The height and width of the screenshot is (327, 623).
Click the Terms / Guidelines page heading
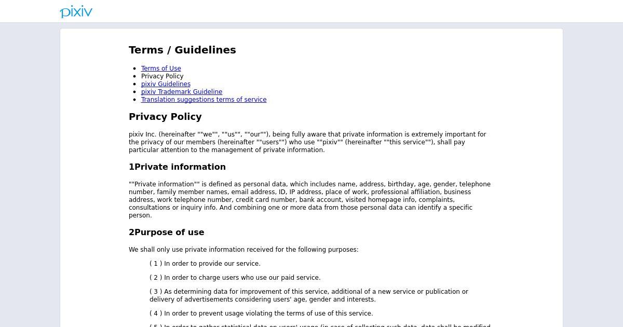coord(182,50)
